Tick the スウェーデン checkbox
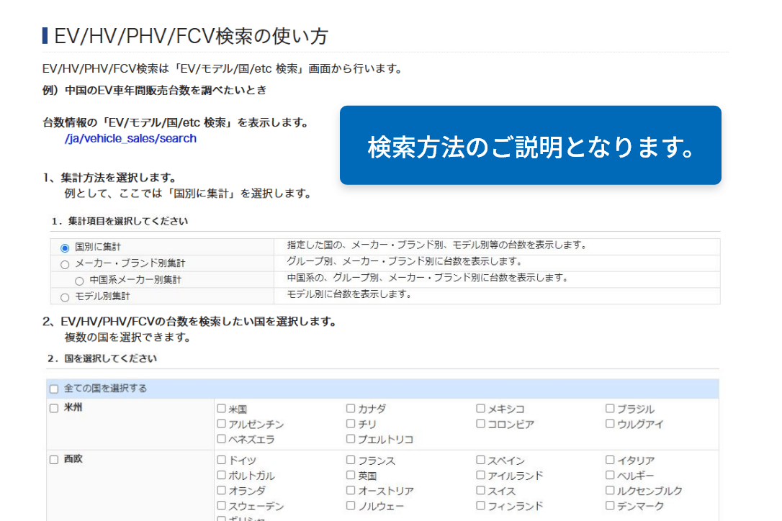The image size is (782, 521). [222, 506]
